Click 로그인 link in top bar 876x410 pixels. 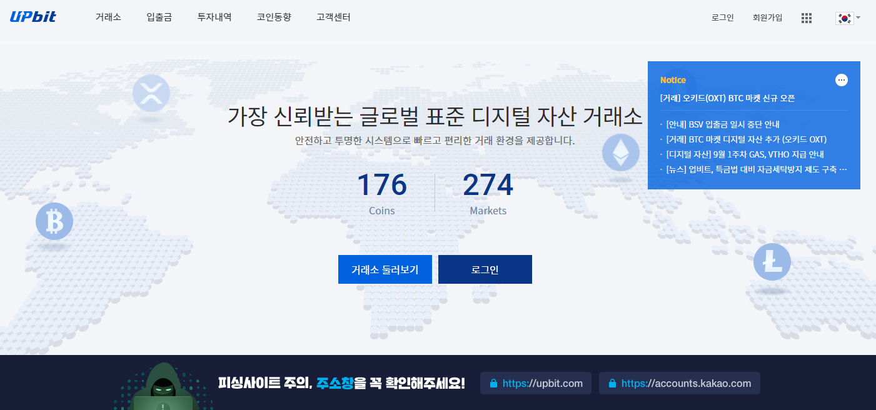point(723,18)
